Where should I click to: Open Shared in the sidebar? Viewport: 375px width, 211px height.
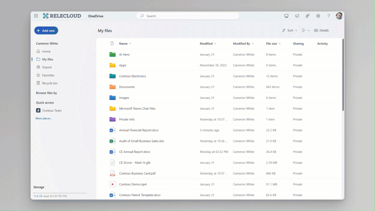click(x=47, y=67)
